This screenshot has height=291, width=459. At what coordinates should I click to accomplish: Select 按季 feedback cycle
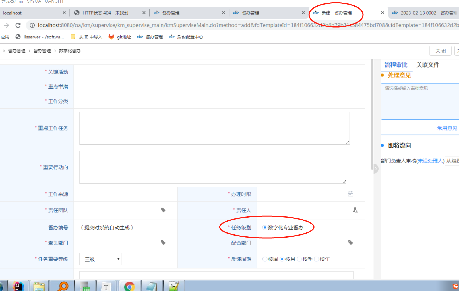(x=299, y=259)
